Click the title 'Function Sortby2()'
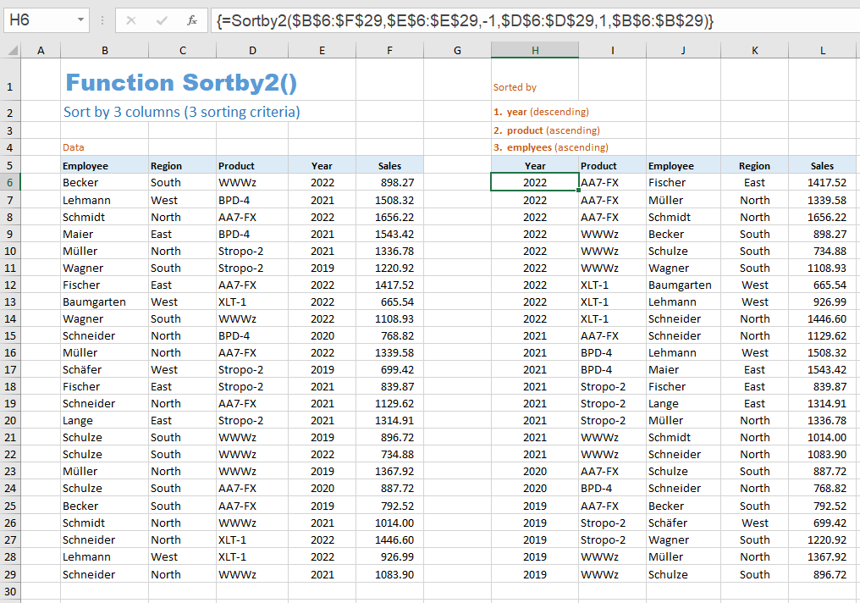The width and height of the screenshot is (860, 603). coord(181,82)
